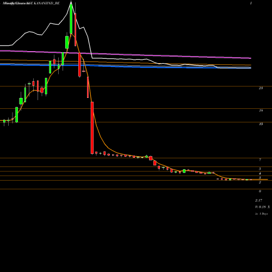
Task: Click the 0 price axis label
Action: [260, 191]
